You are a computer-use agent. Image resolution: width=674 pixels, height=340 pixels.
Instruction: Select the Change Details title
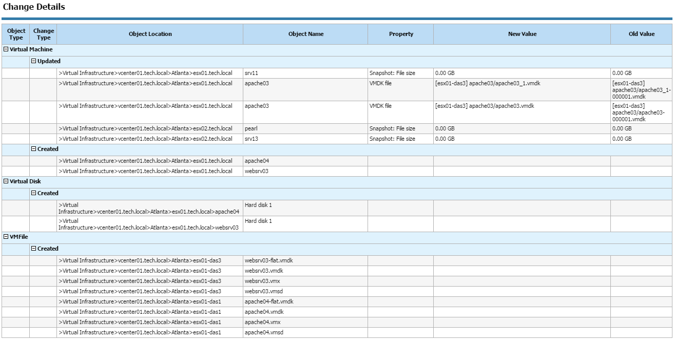(x=34, y=7)
